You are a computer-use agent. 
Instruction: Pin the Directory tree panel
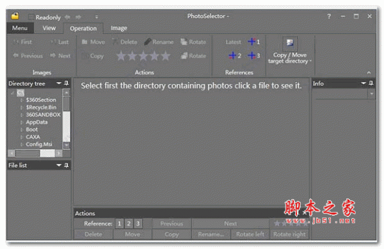(67, 83)
